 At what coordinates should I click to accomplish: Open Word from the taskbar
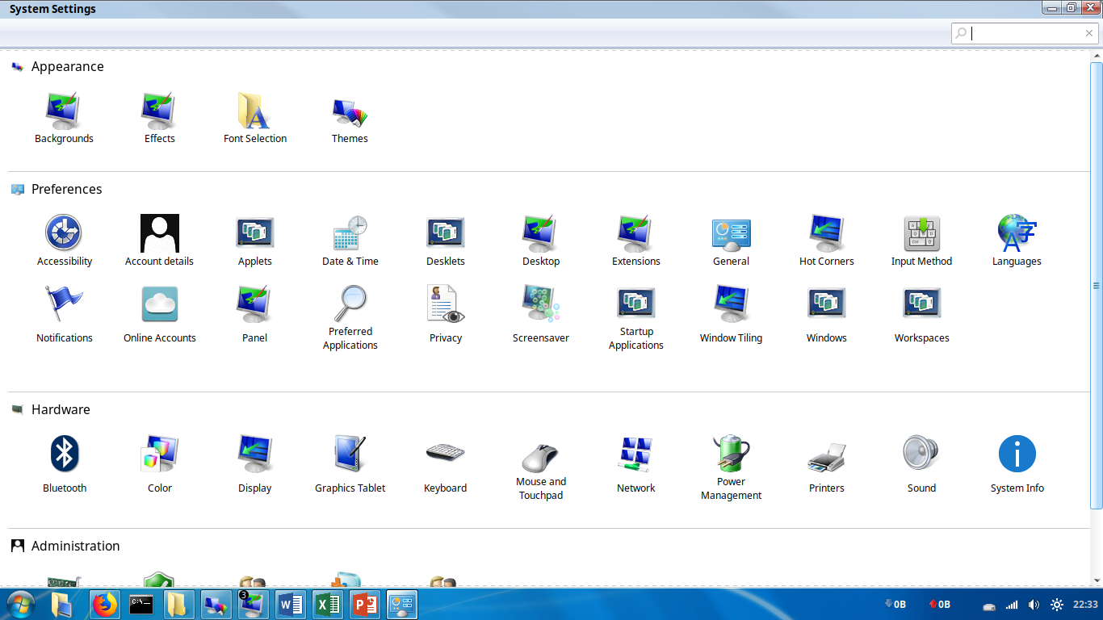tap(291, 604)
